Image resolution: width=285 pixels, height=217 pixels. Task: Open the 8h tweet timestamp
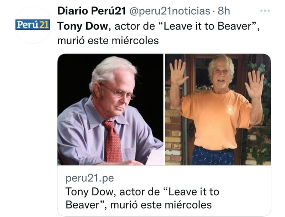coord(224,11)
